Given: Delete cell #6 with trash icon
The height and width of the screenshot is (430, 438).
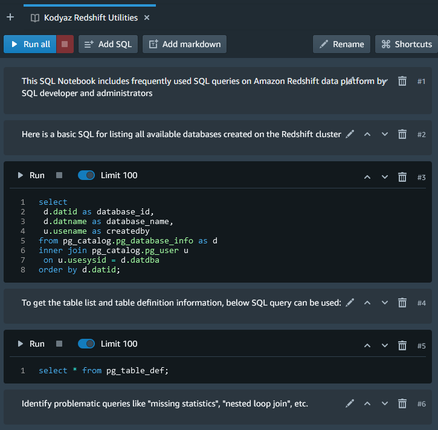Looking at the screenshot, I should tap(402, 403).
